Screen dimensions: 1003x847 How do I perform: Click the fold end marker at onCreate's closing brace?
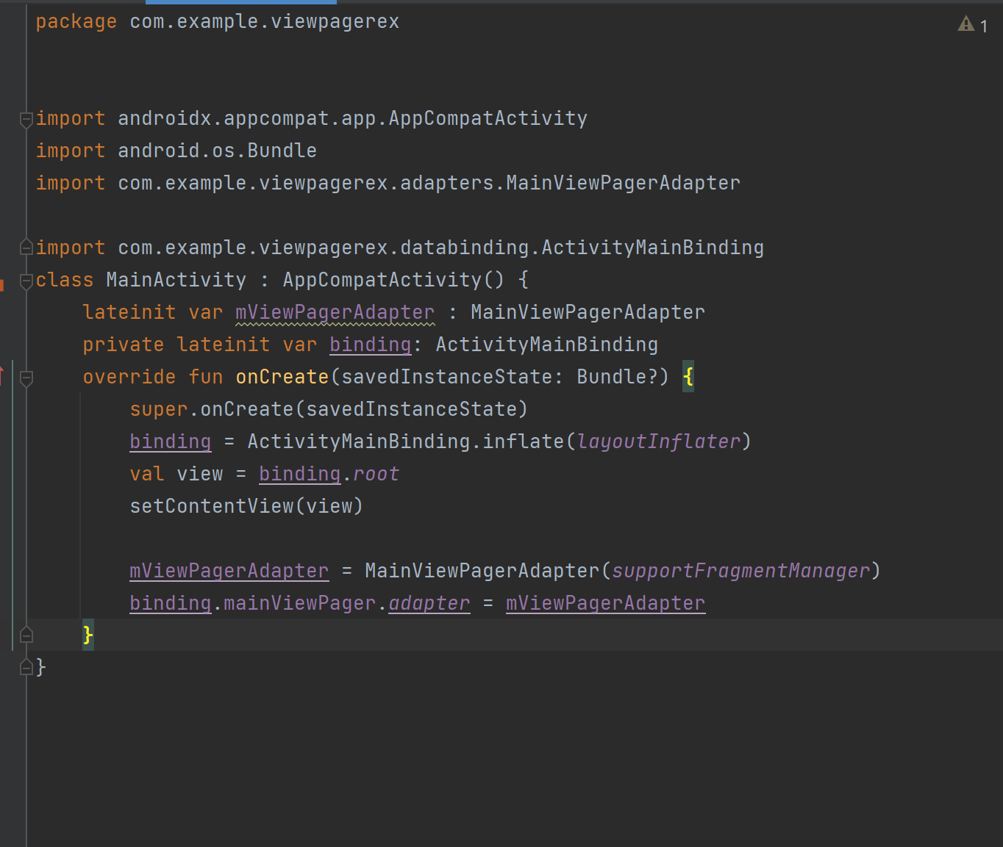[x=26, y=635]
